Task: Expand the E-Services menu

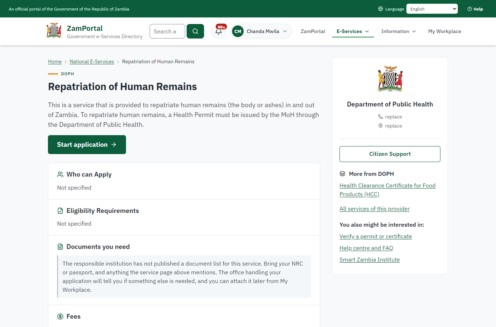Action: 353,31
